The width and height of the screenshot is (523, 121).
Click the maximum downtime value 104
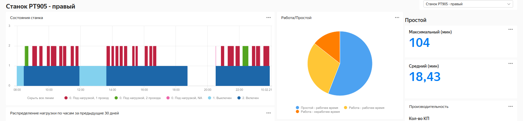click(419, 43)
